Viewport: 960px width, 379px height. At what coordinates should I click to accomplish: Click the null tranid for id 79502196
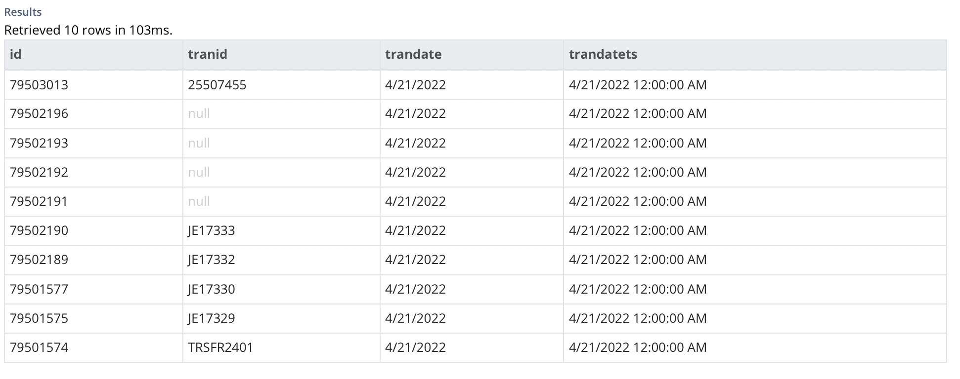pyautogui.click(x=199, y=114)
